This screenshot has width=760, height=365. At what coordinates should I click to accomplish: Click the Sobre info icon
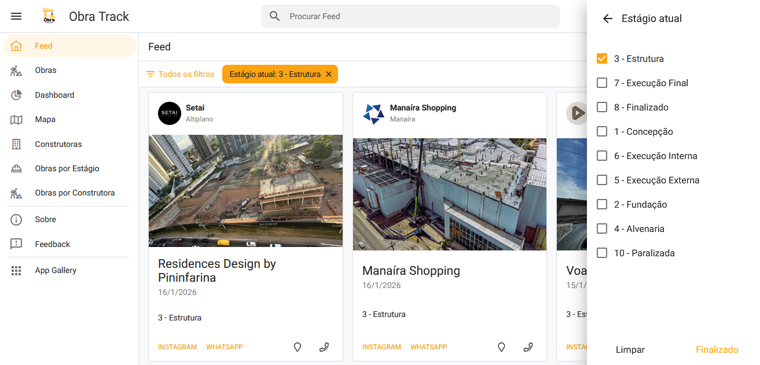[x=16, y=219]
